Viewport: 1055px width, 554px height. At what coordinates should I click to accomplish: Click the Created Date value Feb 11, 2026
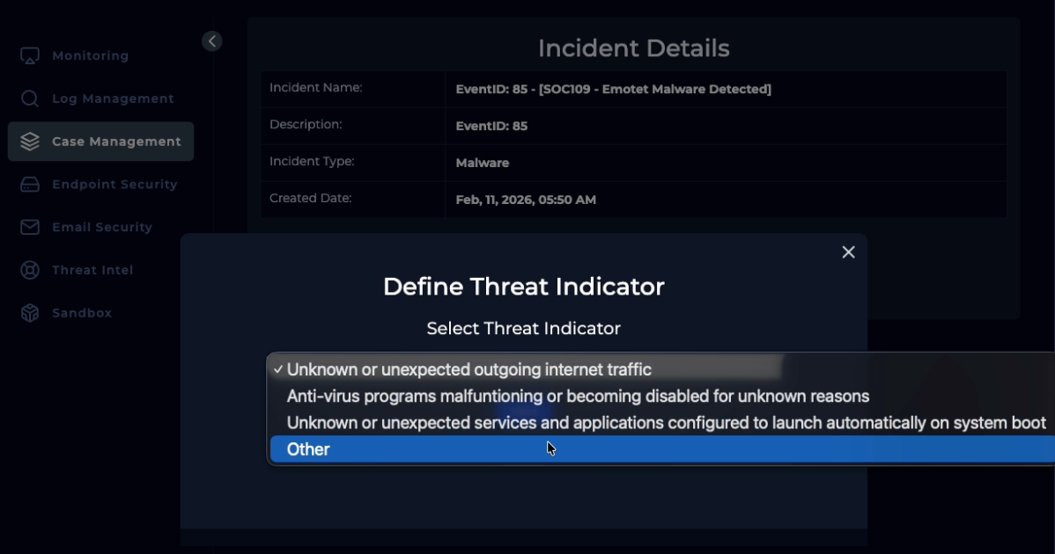[x=526, y=200]
